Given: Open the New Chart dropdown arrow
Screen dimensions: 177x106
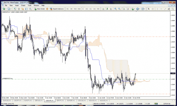Looking at the screenshot, I should tap(6, 9).
